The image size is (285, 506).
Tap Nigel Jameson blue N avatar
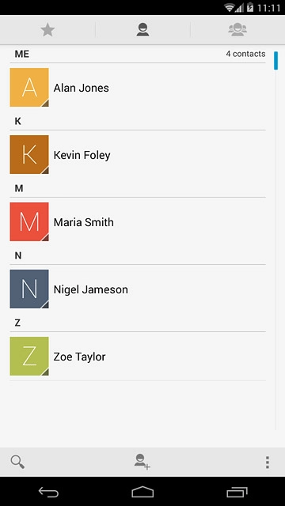coord(29,289)
